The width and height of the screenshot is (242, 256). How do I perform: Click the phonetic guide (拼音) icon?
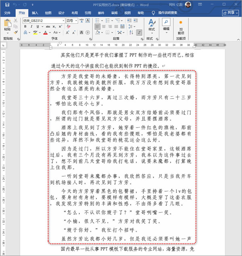tap(81, 21)
